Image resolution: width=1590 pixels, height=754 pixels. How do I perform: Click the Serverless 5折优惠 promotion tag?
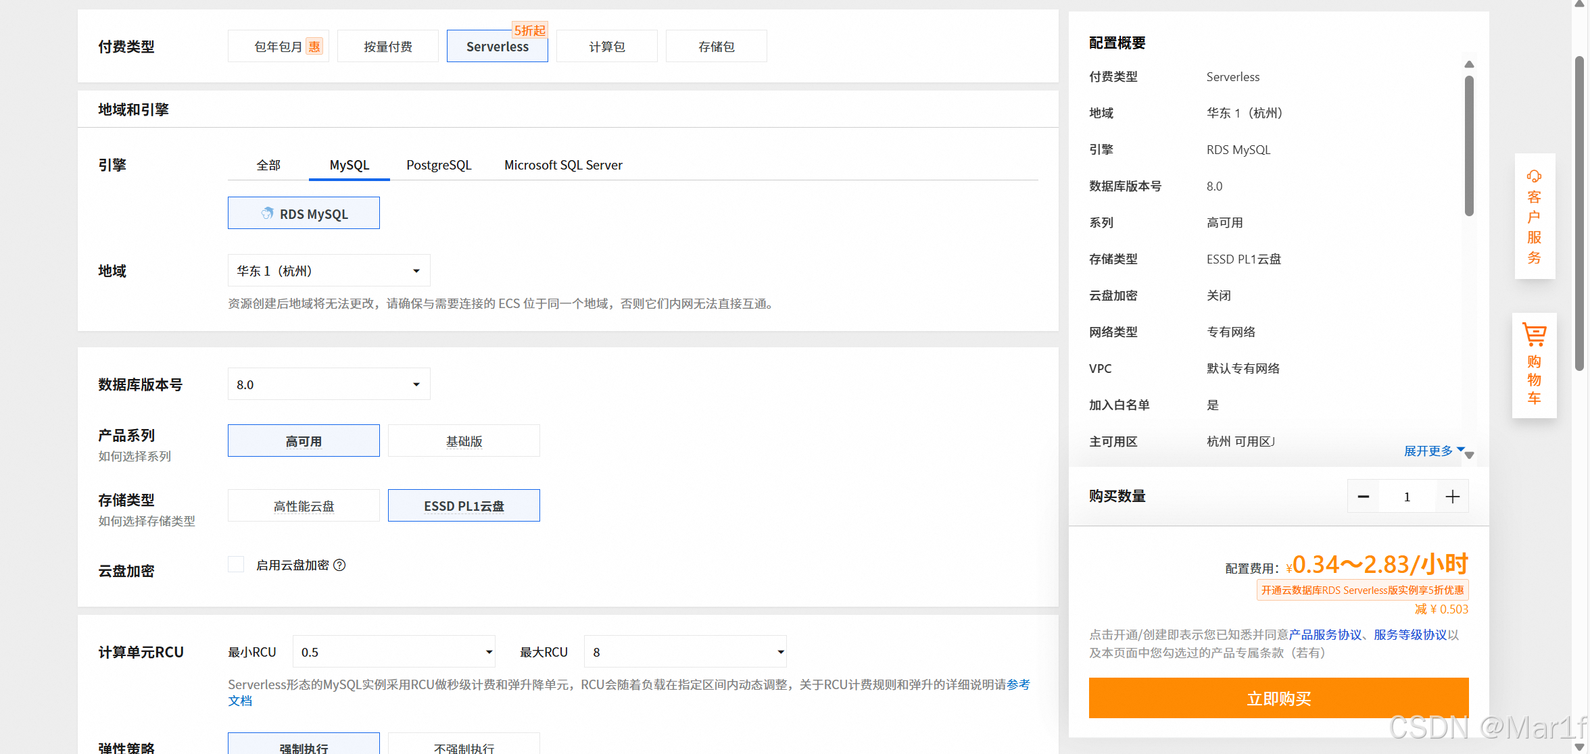coord(1362,590)
